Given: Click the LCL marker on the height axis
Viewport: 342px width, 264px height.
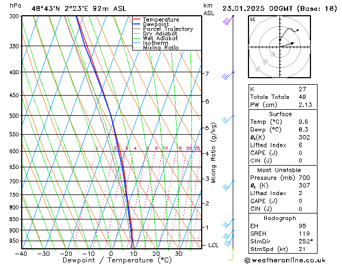Looking at the screenshot, I should click(214, 246).
